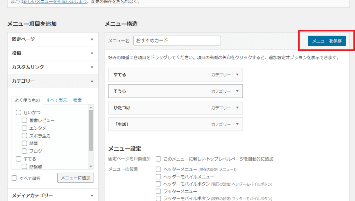Click the メニューを保存 button
The image size is (355, 201).
(x=327, y=41)
